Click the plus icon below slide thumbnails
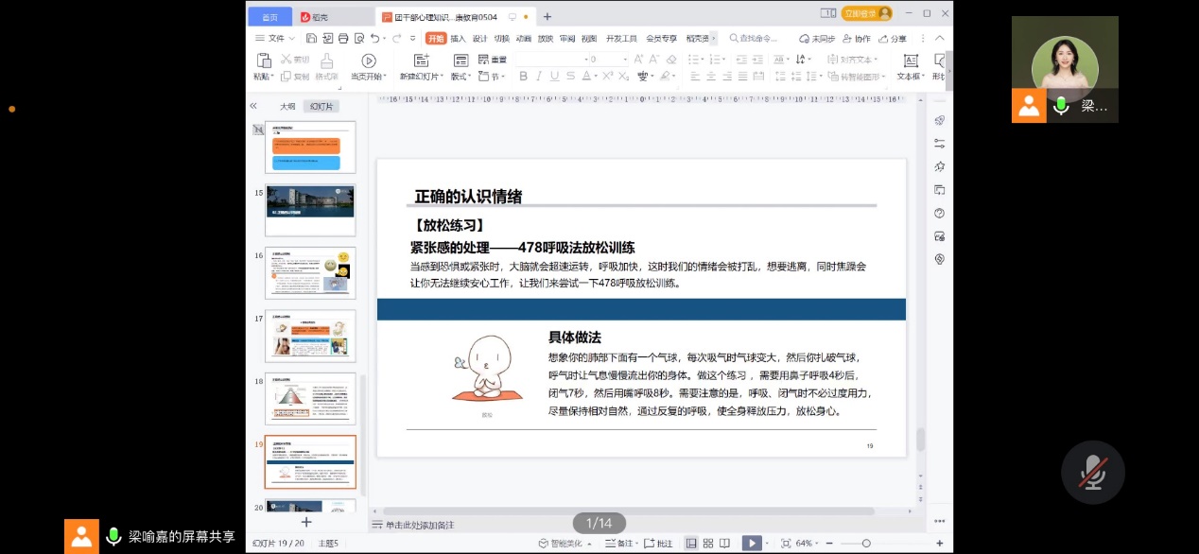 pos(305,522)
